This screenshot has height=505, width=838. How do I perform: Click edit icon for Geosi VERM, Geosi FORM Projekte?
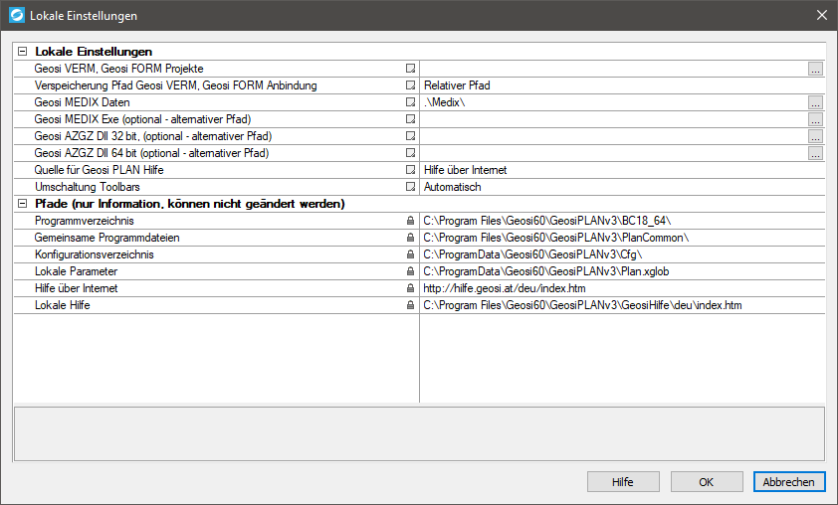click(410, 69)
